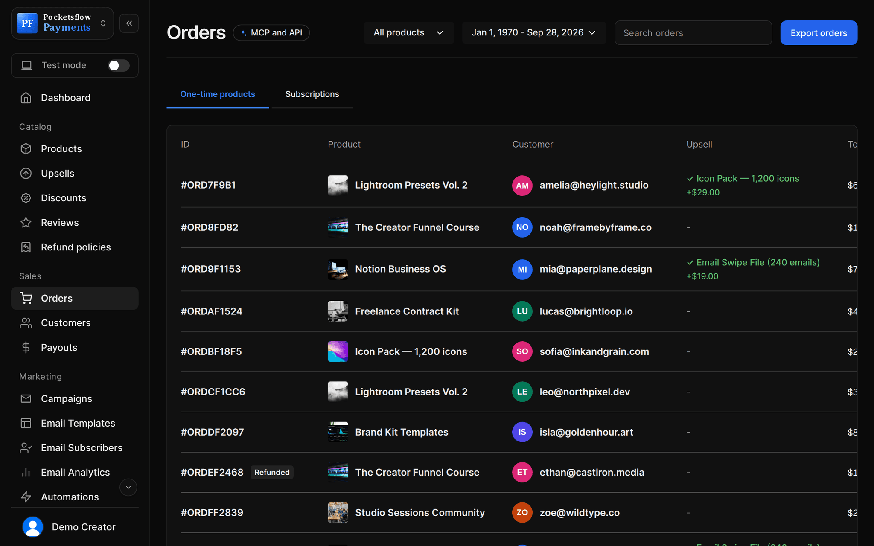The image size is (874, 546).
Task: Click the Discounts badge icon
Action: point(26,198)
